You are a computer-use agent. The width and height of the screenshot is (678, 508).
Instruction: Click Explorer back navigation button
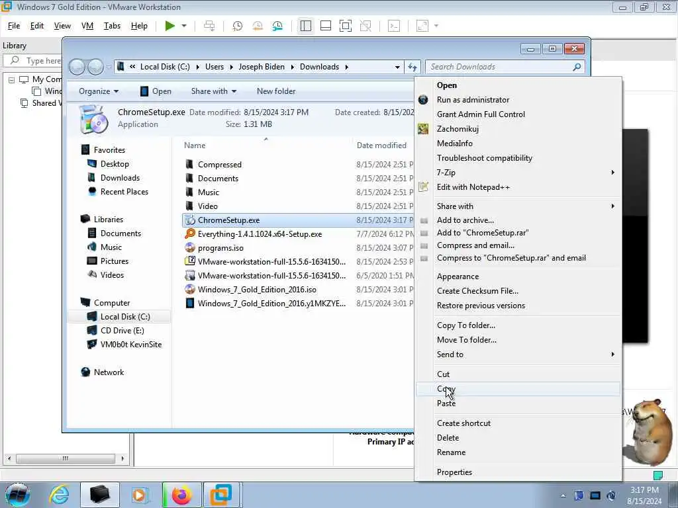[77, 67]
